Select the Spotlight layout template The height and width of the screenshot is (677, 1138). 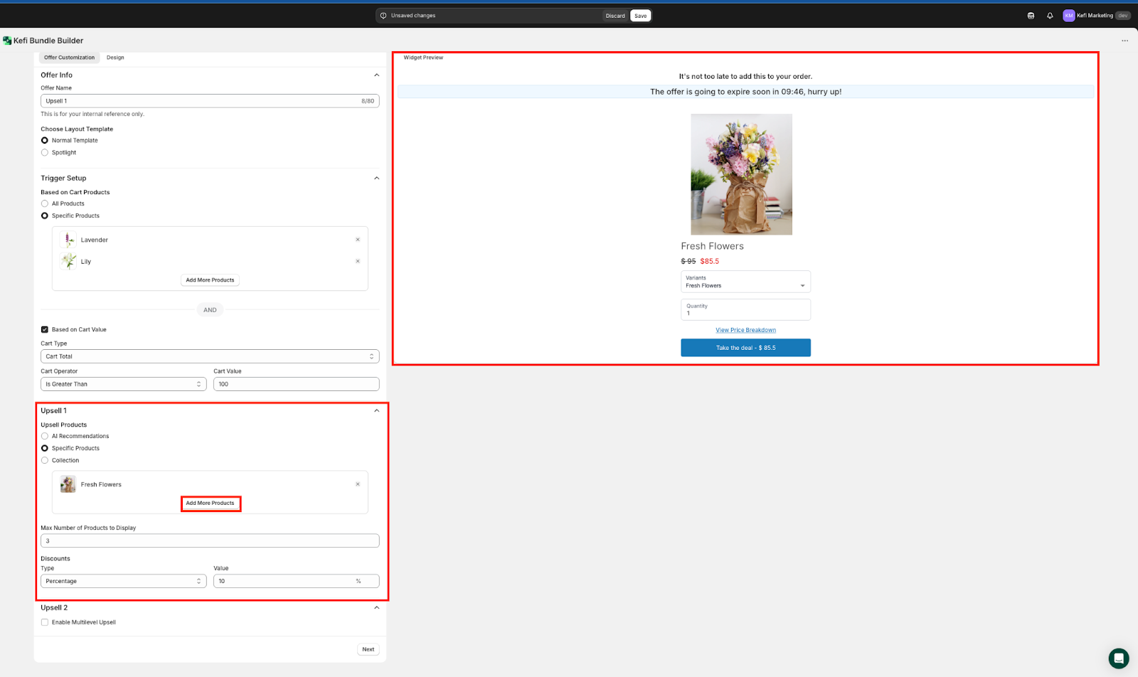coord(45,152)
